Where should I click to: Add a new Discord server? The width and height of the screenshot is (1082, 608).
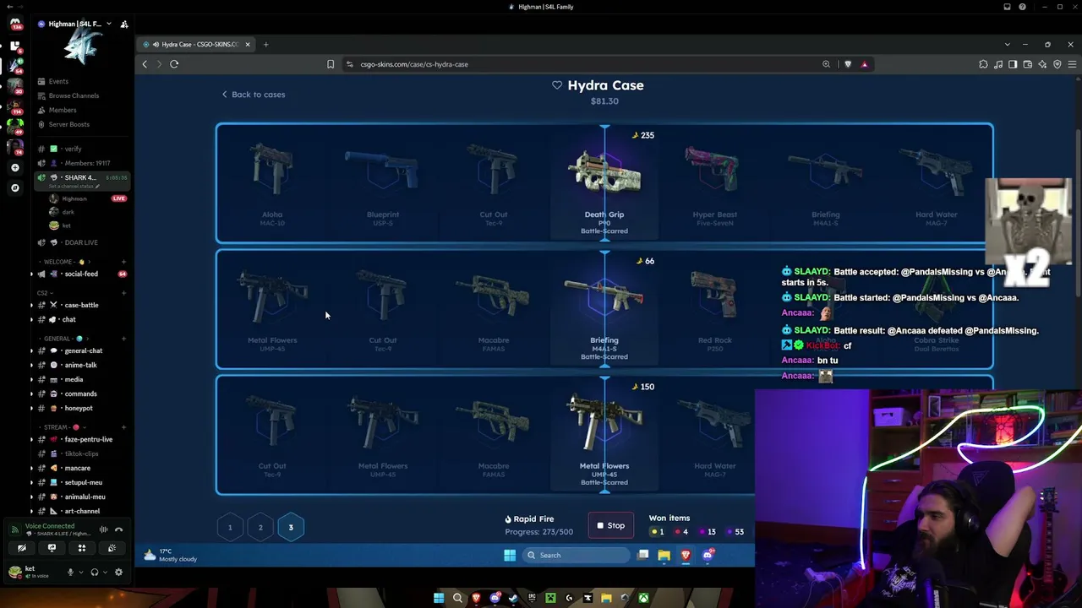click(x=15, y=168)
